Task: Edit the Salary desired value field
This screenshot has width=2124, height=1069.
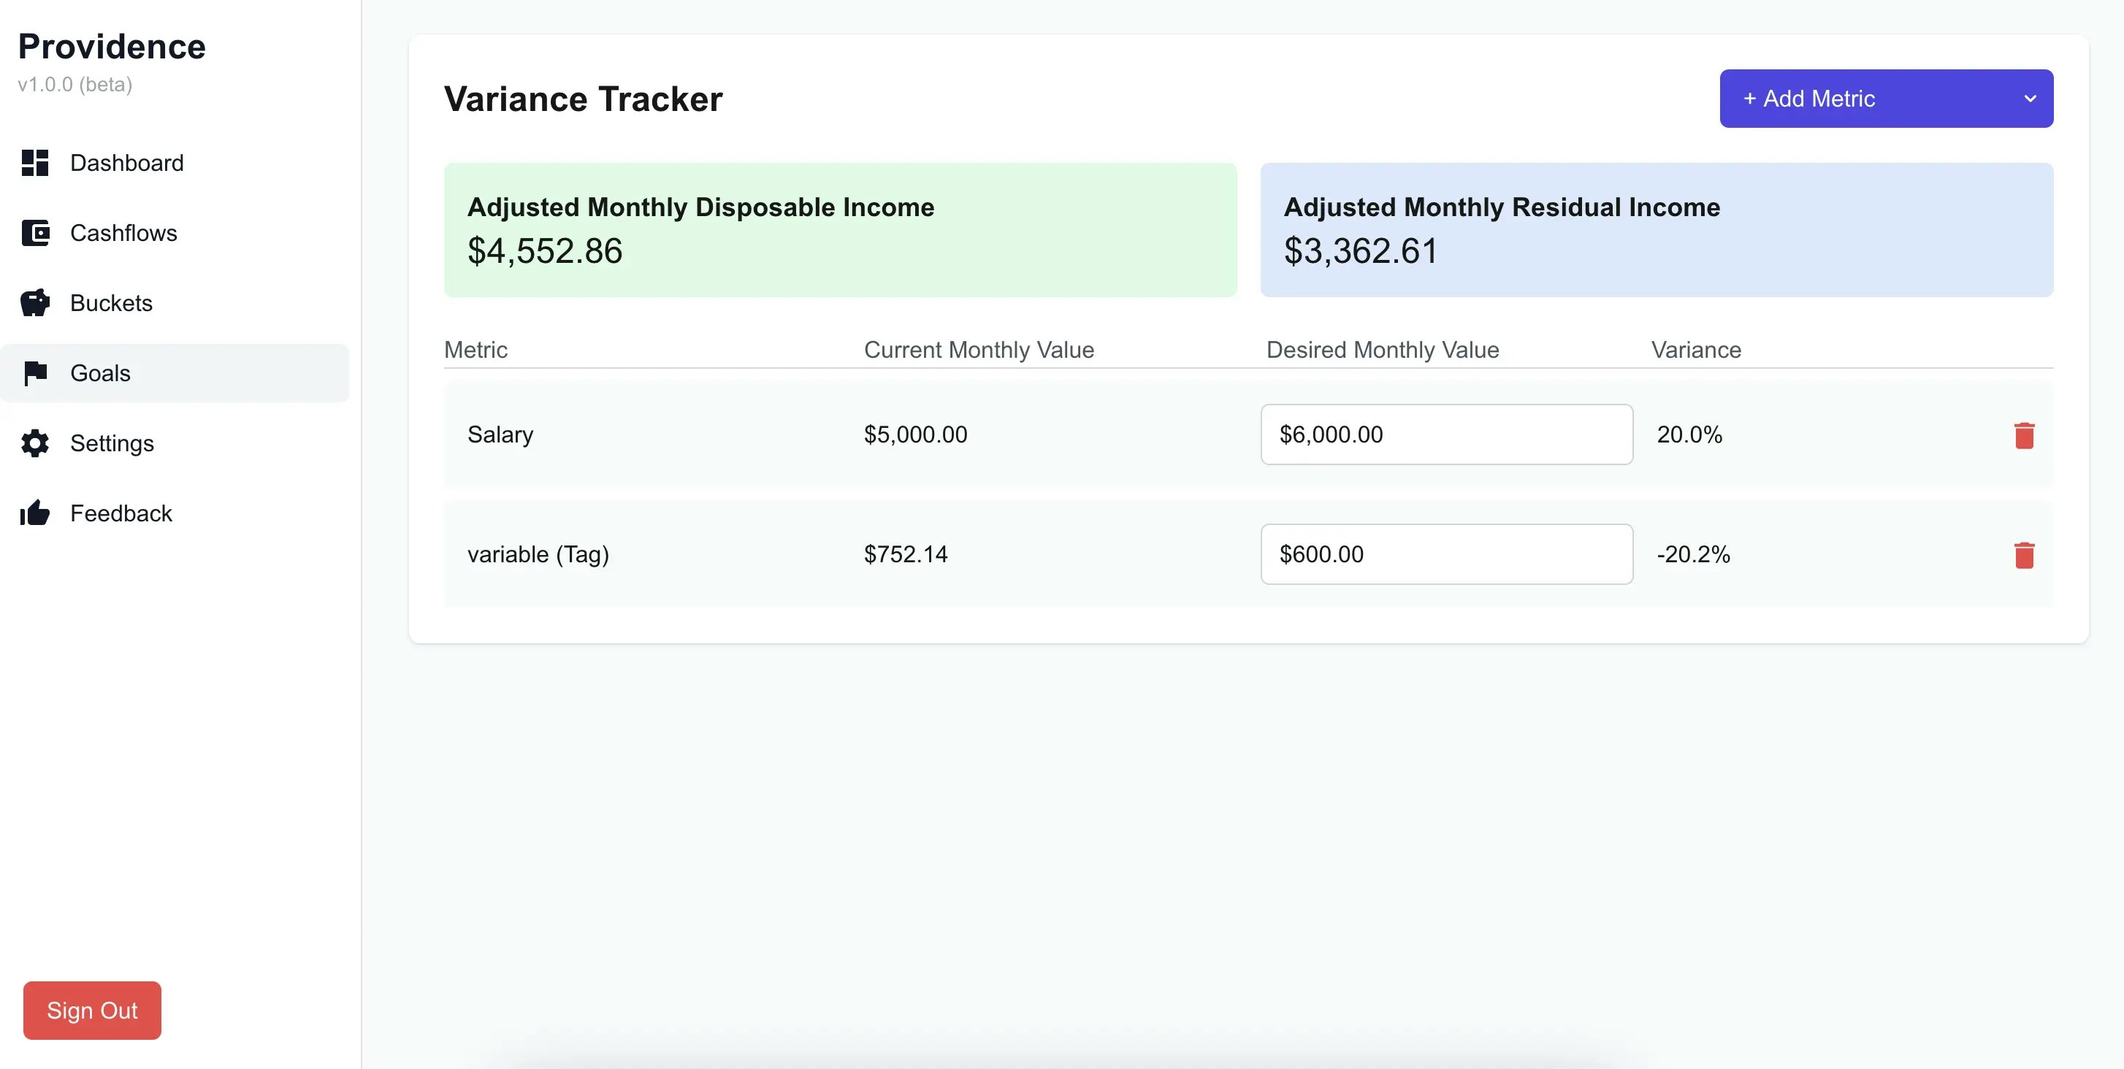Action: 1445,434
